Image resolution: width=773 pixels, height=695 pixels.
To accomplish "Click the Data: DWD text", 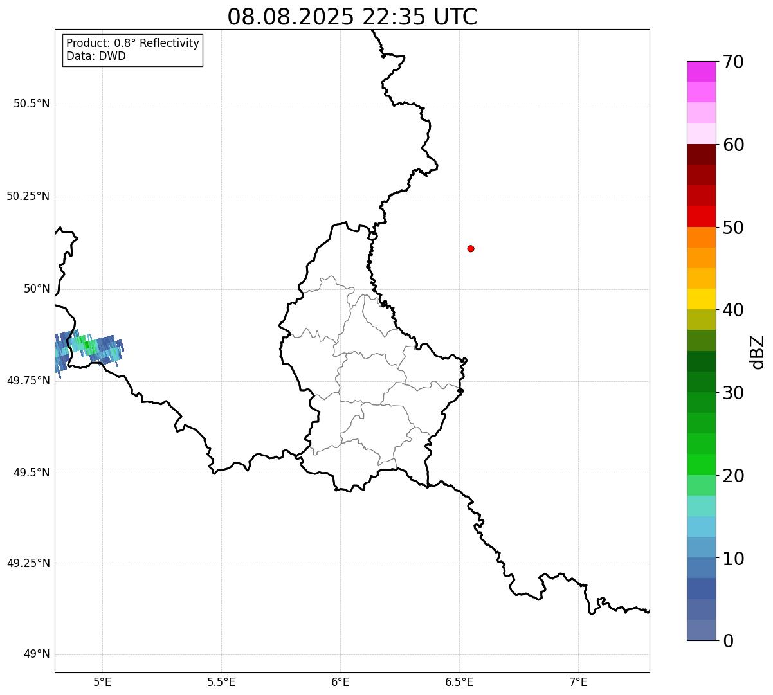I will 96,56.
